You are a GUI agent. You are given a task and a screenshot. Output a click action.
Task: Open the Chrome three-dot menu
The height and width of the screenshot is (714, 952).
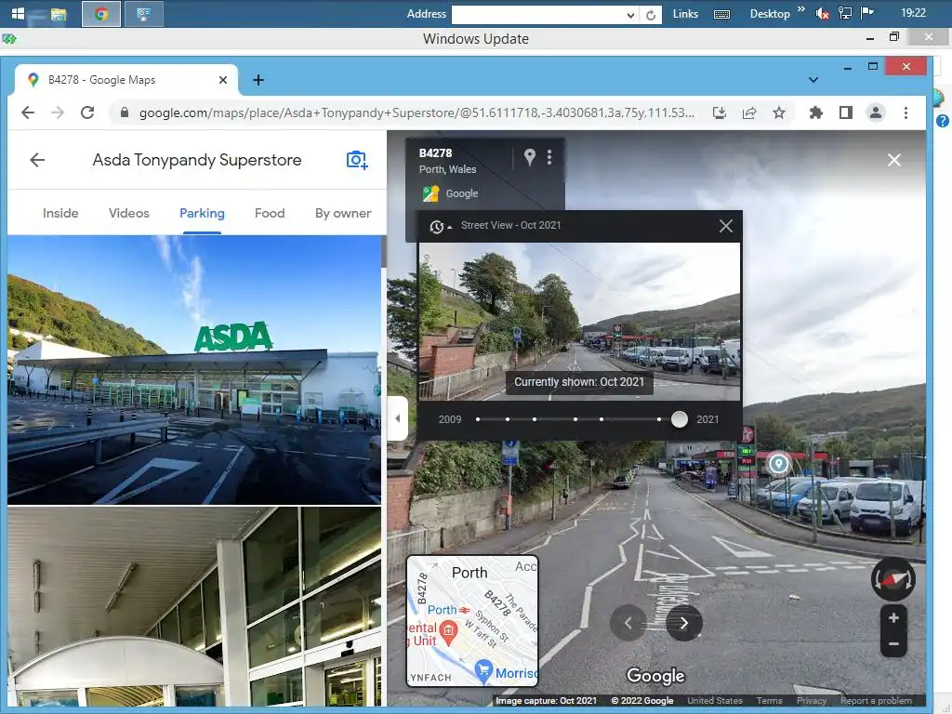click(x=906, y=112)
